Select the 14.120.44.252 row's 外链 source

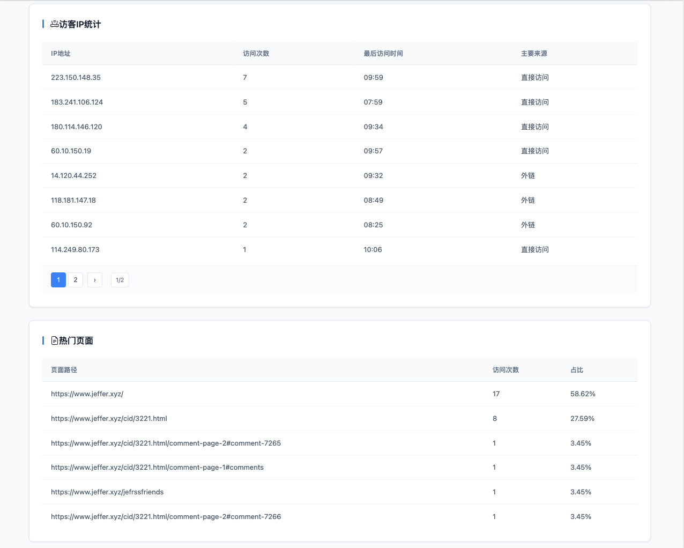[528, 176]
